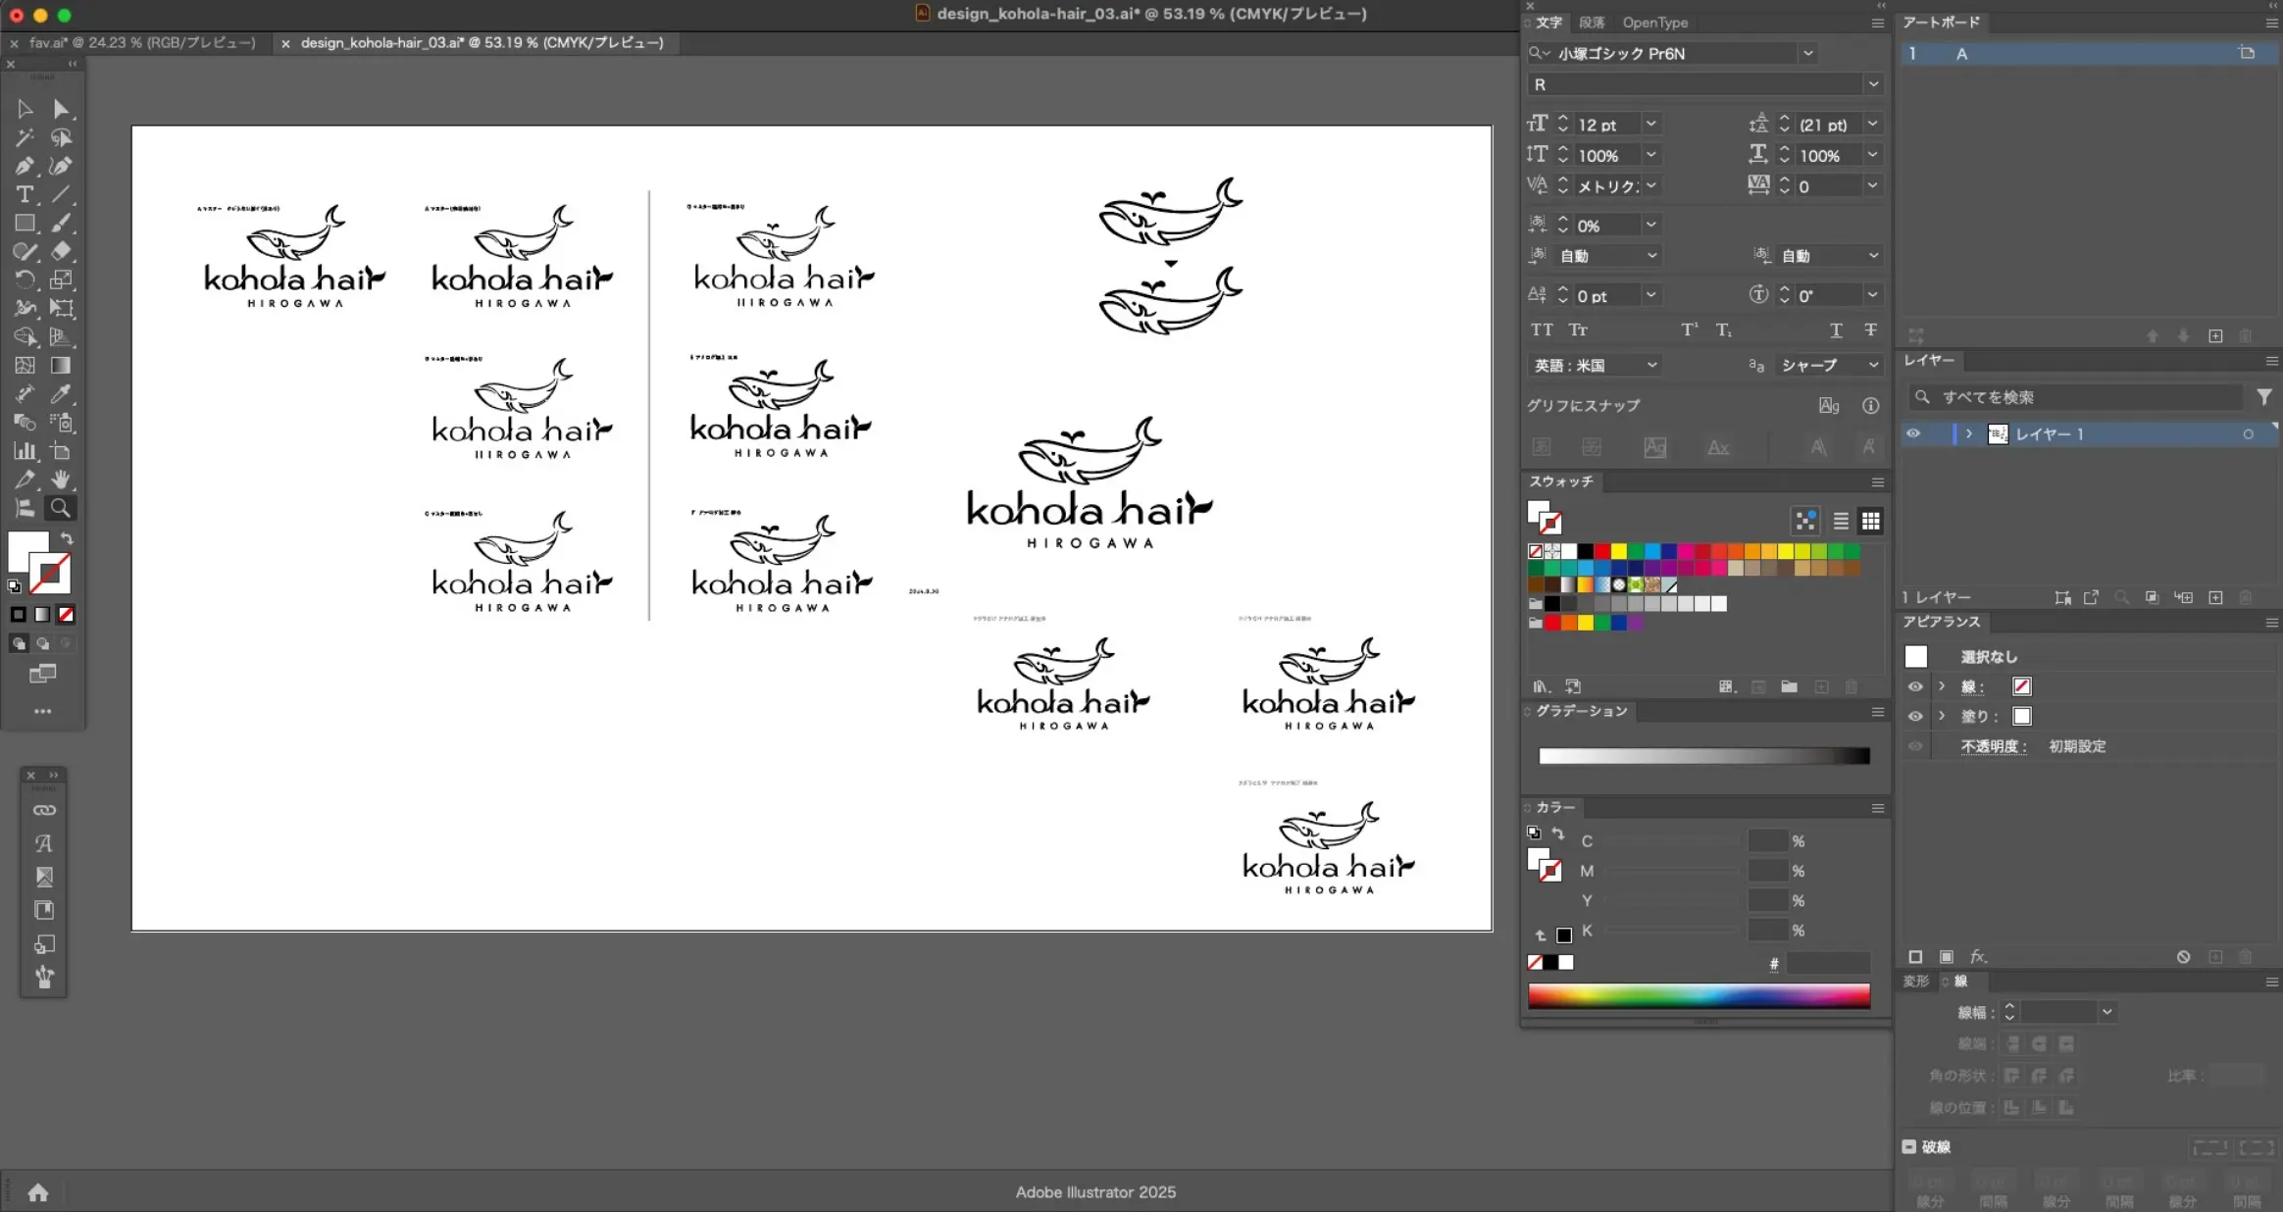This screenshot has height=1212, width=2283.
Task: Switch to the fav.ai document tab
Action: [141, 43]
